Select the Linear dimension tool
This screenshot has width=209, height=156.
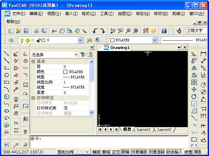click(203, 54)
